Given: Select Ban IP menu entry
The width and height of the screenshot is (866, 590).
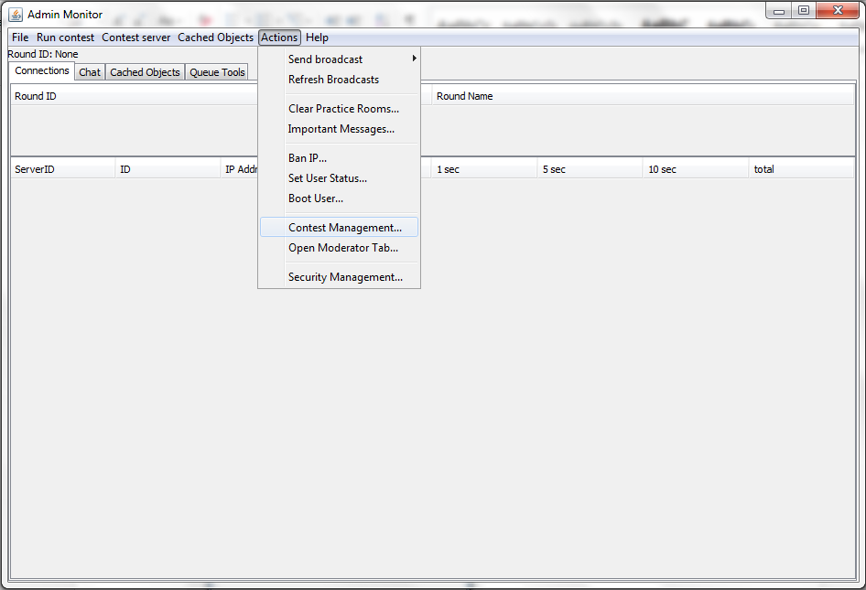Looking at the screenshot, I should 308,158.
